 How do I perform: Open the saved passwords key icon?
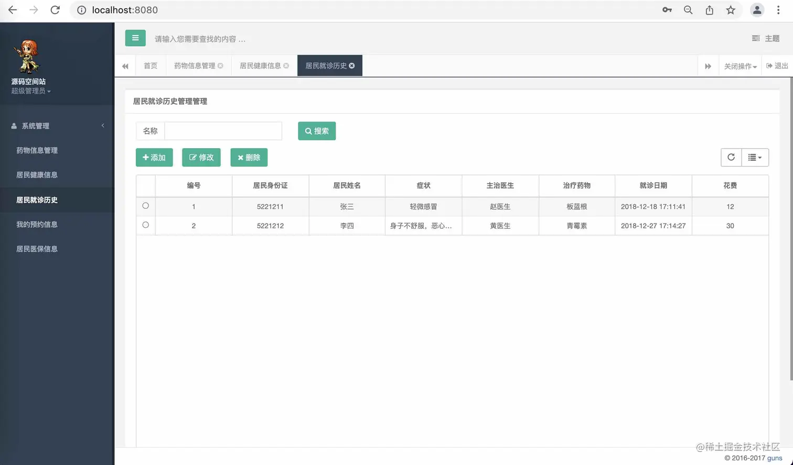coord(667,10)
